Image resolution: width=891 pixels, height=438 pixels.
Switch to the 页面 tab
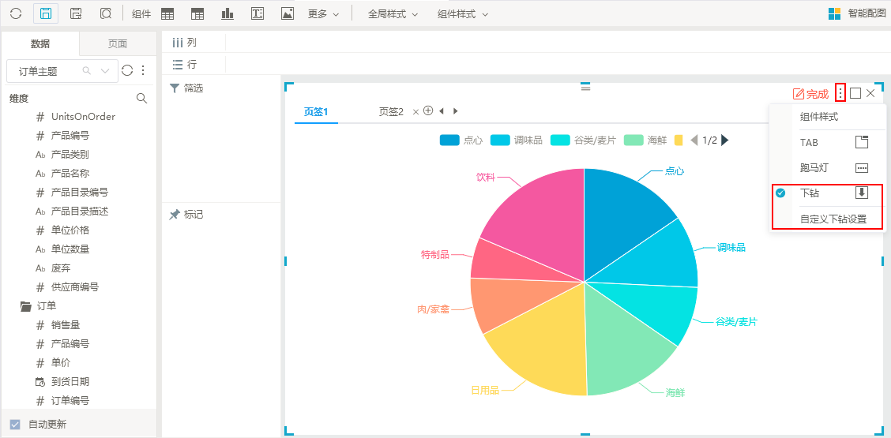[x=118, y=43]
